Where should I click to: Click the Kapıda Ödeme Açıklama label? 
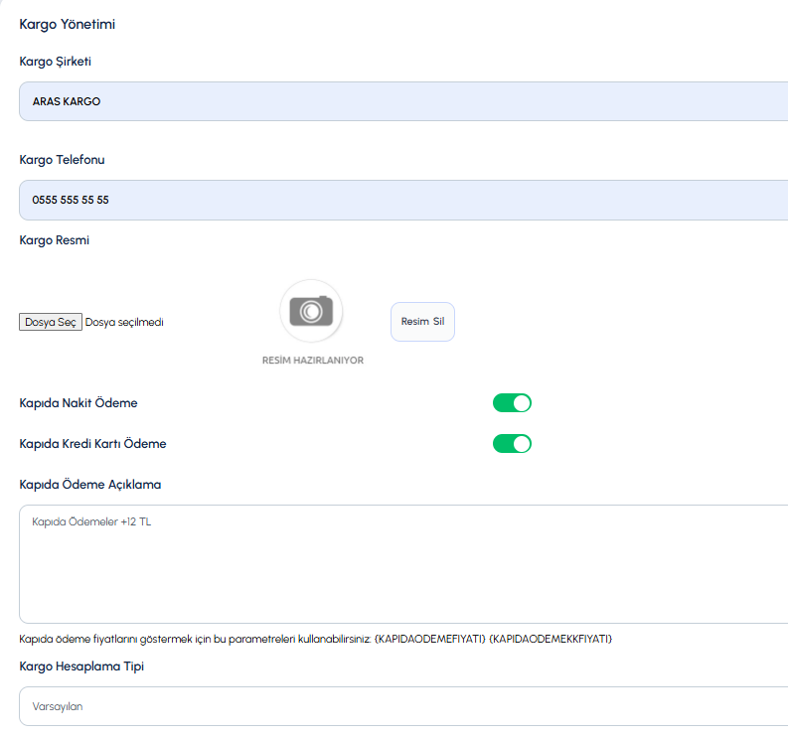tap(90, 485)
